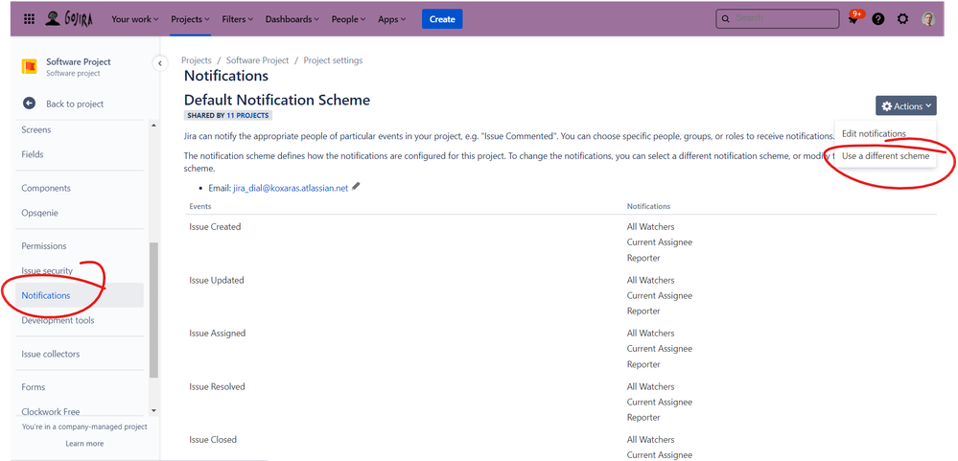The width and height of the screenshot is (958, 461).
Task: Click Current Assignee under Issue Assigned
Action: coord(659,349)
